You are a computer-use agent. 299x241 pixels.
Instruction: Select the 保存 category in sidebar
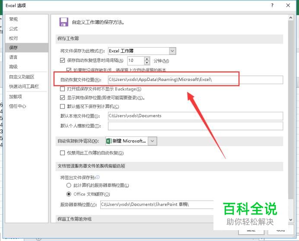27,48
